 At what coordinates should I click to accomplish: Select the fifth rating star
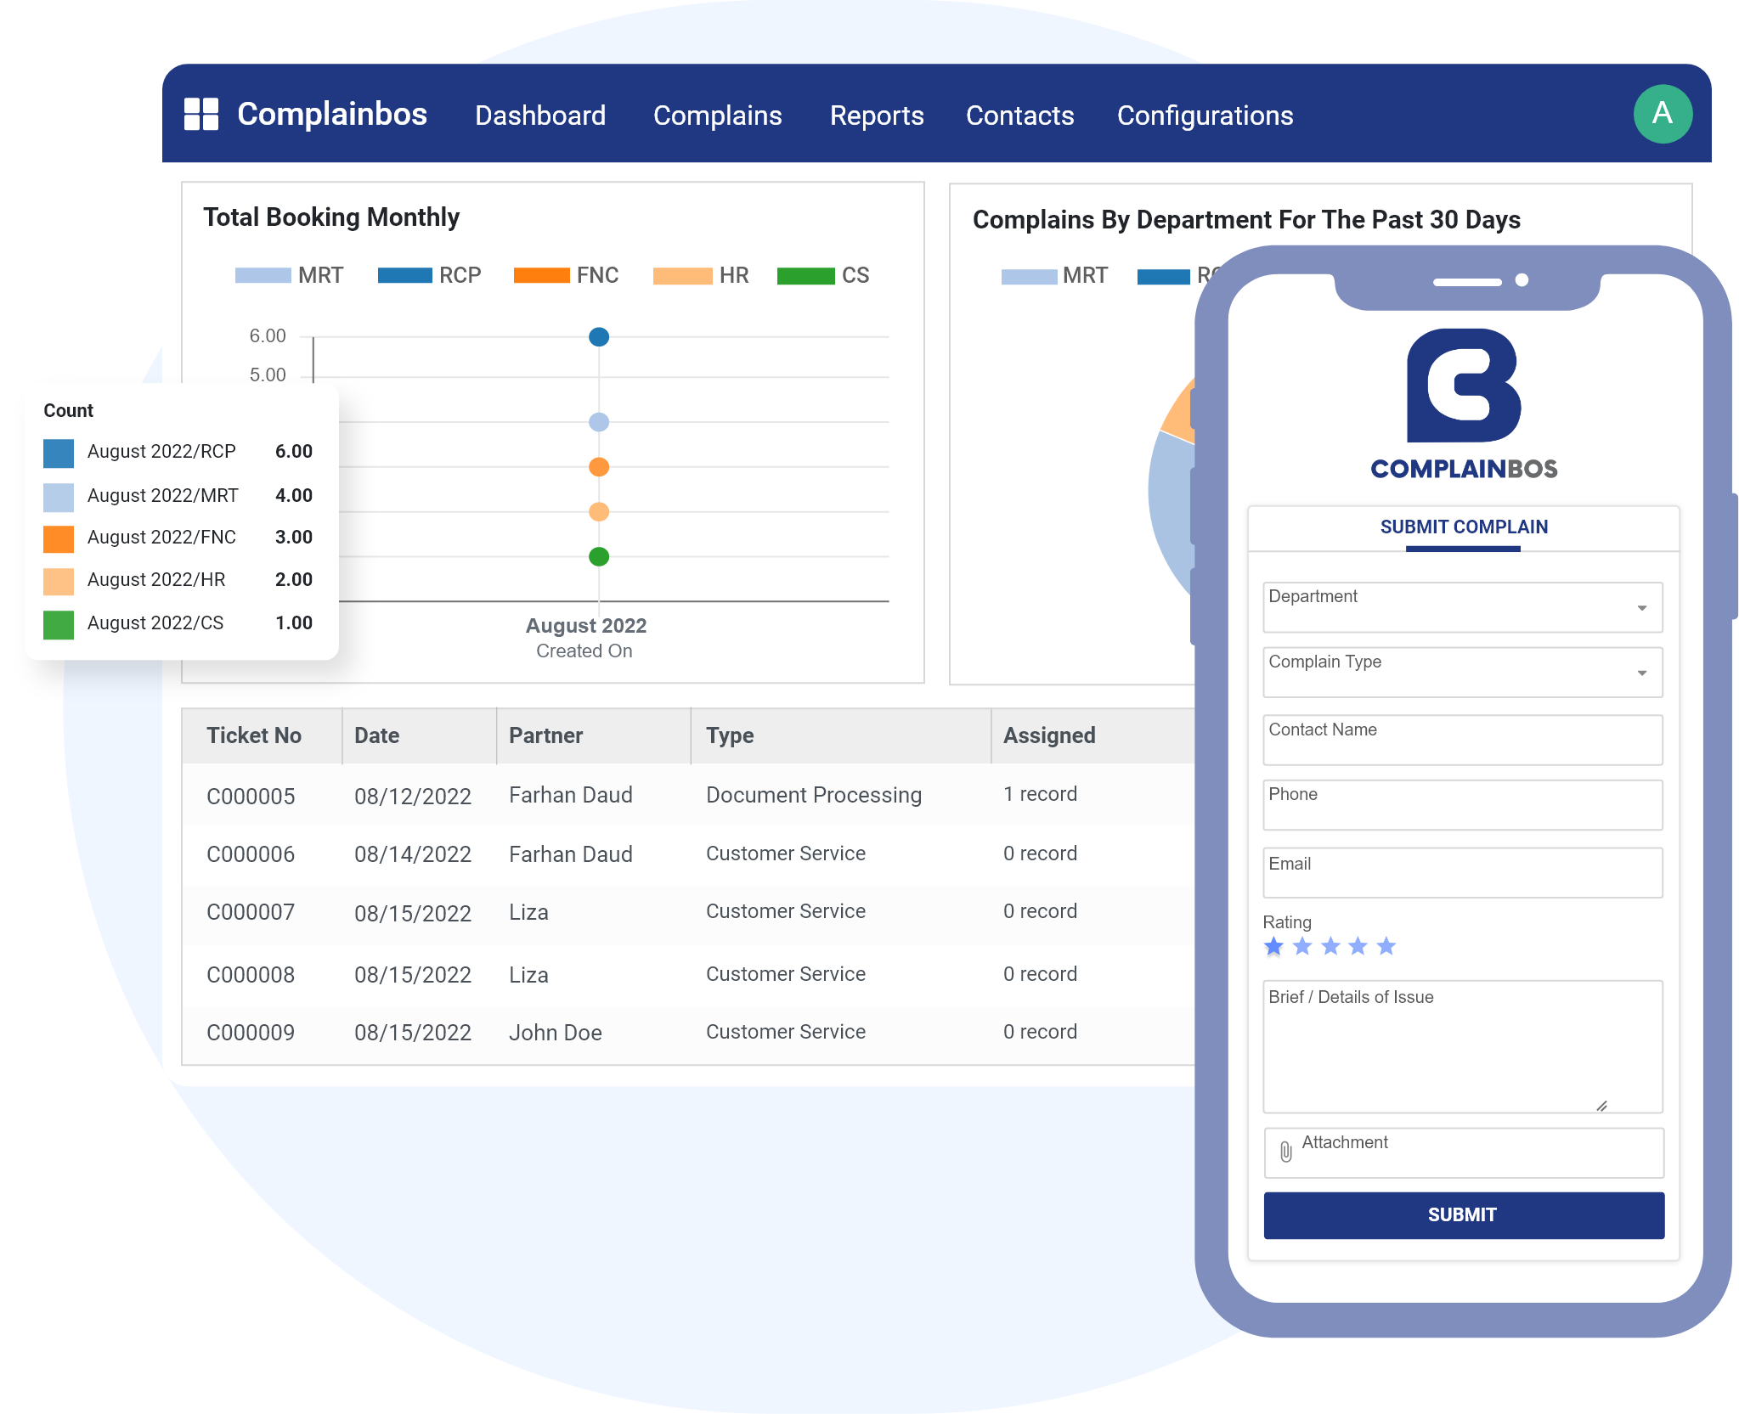1386,946
